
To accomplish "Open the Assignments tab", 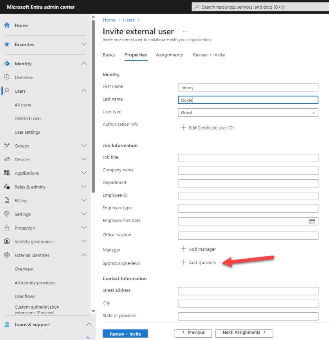I will coord(169,55).
